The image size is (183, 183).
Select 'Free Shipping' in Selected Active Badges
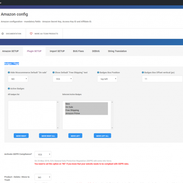(x=87, y=110)
